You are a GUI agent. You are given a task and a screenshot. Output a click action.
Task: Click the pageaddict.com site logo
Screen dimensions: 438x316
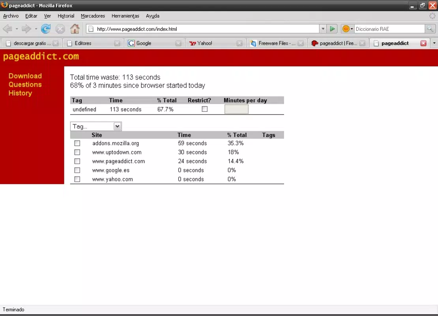click(x=41, y=56)
